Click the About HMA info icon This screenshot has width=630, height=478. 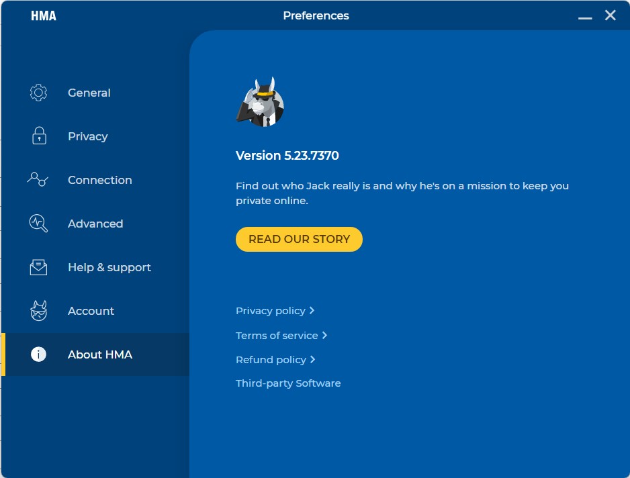(38, 354)
